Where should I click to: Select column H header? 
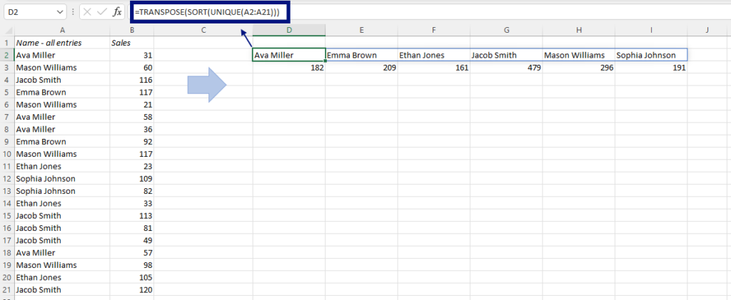tap(578, 31)
